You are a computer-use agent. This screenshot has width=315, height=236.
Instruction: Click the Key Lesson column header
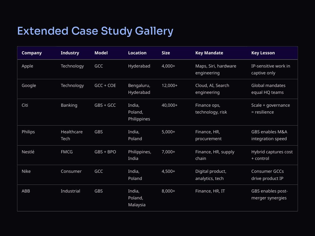point(263,53)
